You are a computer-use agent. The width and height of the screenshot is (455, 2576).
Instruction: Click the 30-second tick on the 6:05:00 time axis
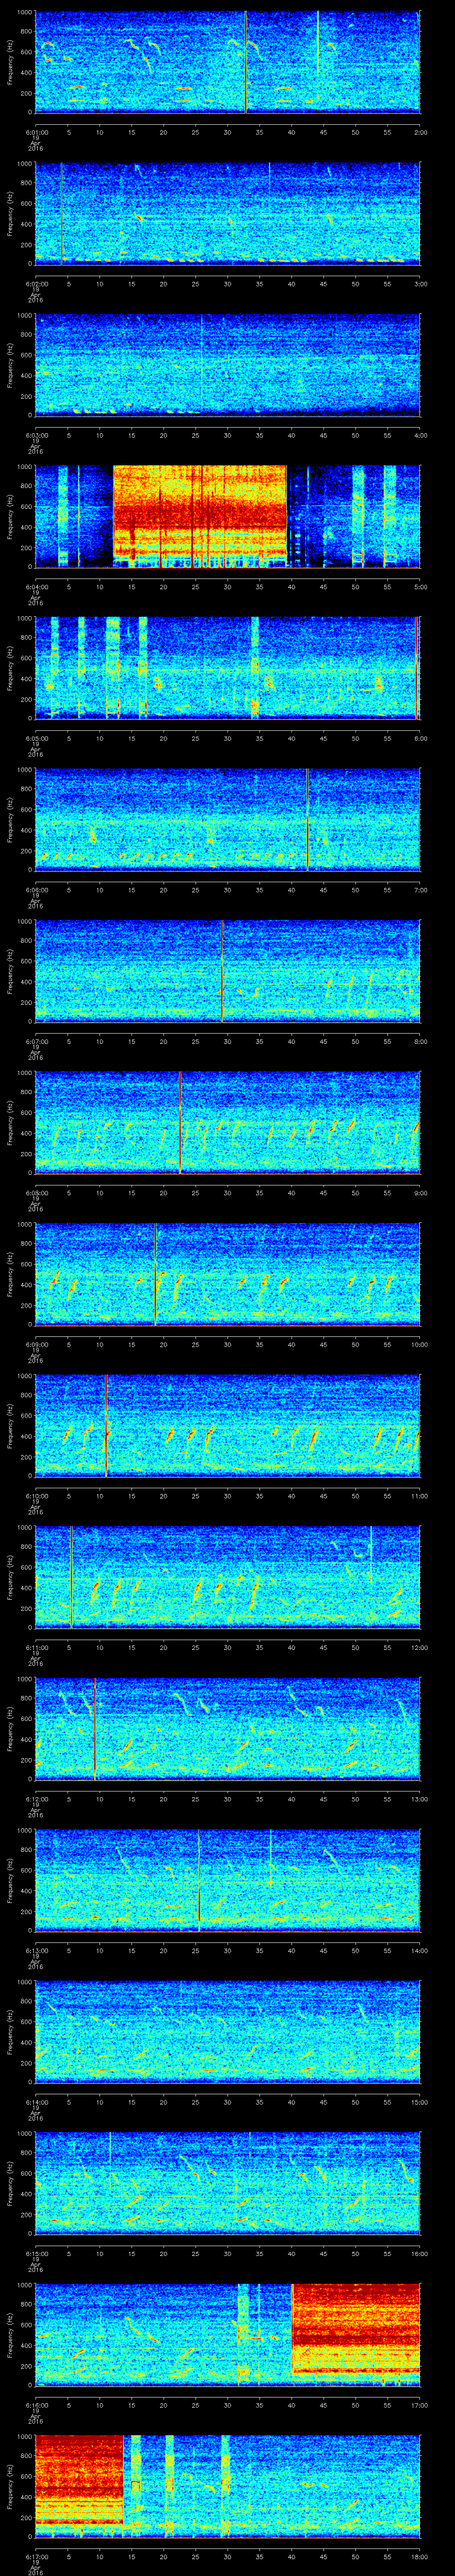(228, 738)
